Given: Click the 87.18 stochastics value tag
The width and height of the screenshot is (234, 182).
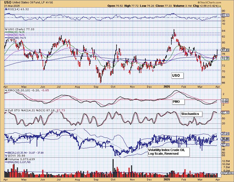Looking at the screenshot, I should [x=225, y=113].
